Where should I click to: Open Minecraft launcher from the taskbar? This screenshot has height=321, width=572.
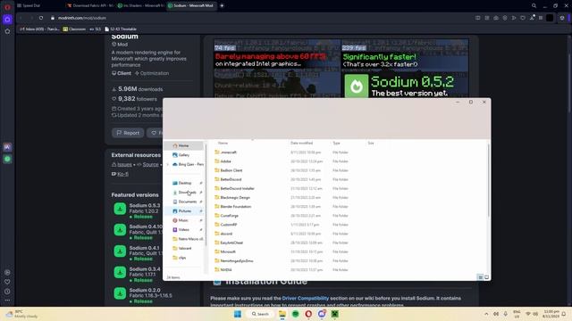(335, 314)
